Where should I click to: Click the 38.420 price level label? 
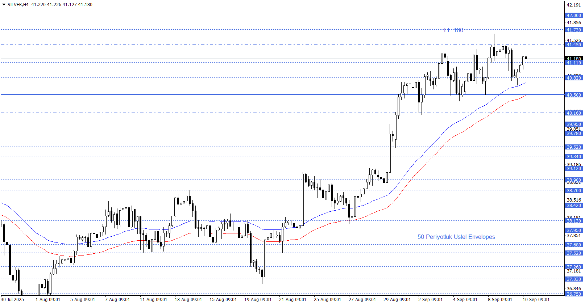point(574,206)
